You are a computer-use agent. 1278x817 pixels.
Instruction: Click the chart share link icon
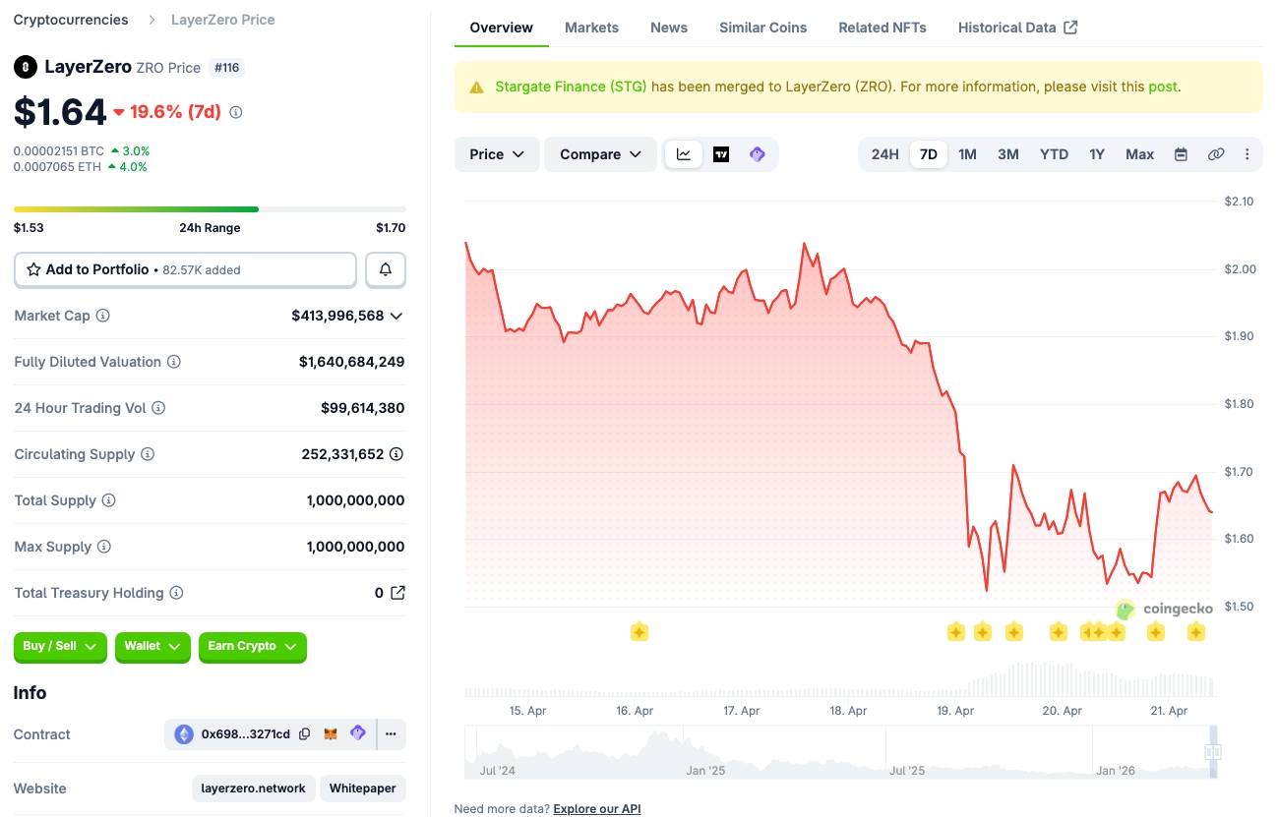tap(1216, 154)
